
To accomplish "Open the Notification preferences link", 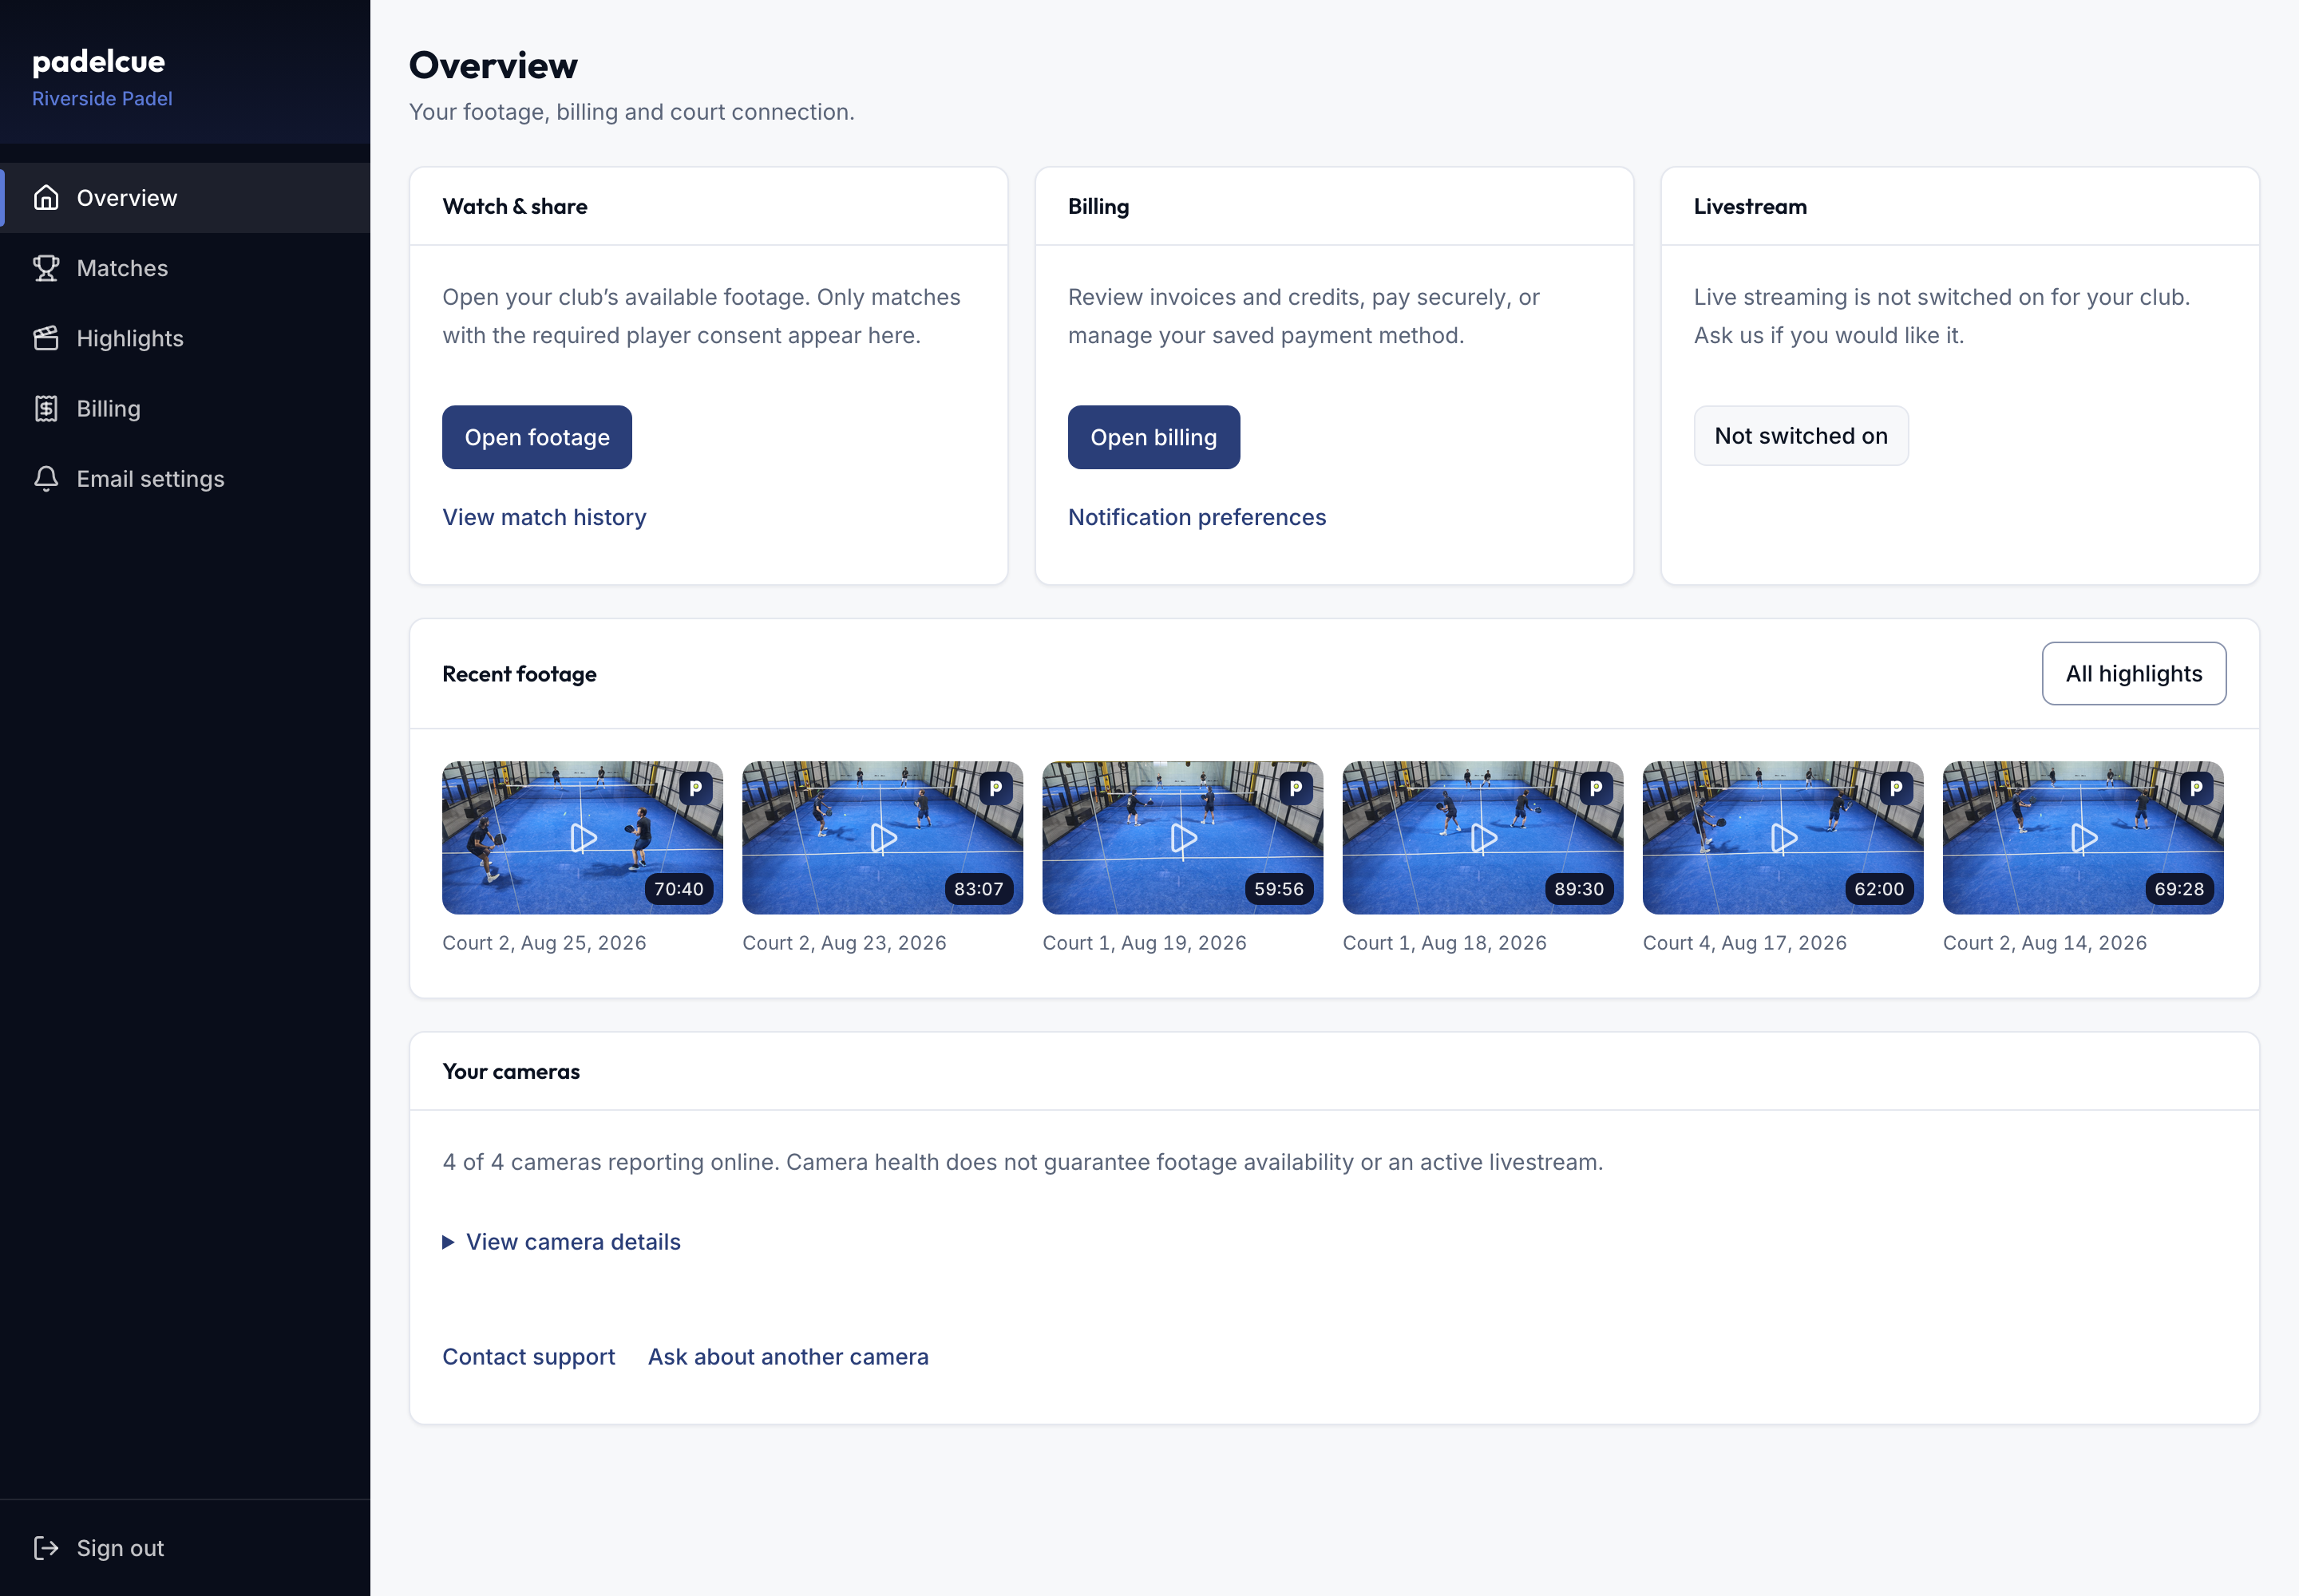I will 1197,517.
